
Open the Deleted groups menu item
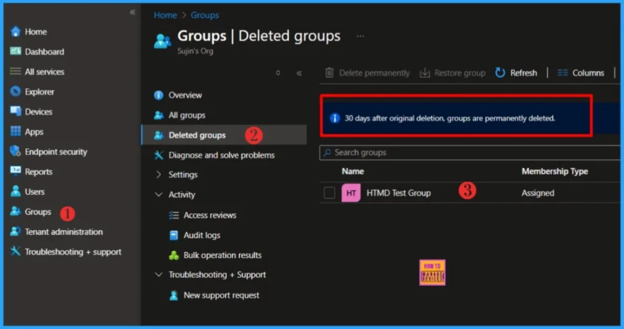click(224, 135)
